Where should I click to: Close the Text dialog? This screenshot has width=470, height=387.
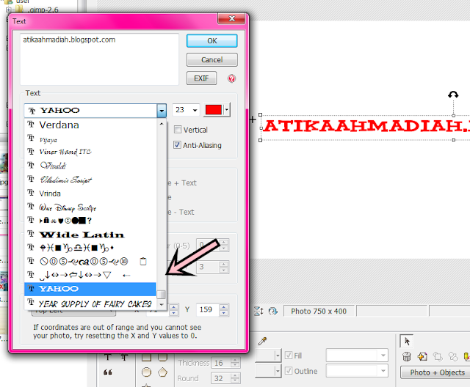click(231, 18)
